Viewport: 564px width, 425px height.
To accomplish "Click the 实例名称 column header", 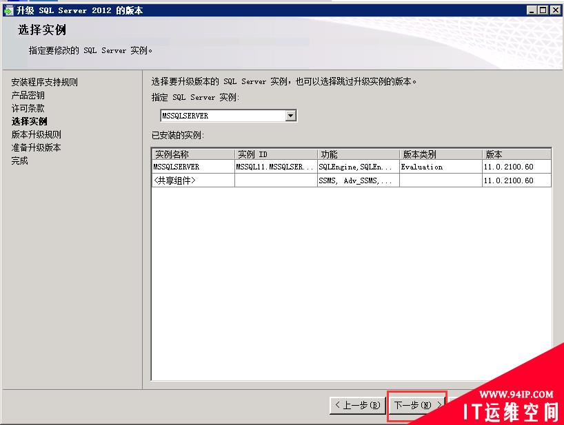I will (x=193, y=154).
